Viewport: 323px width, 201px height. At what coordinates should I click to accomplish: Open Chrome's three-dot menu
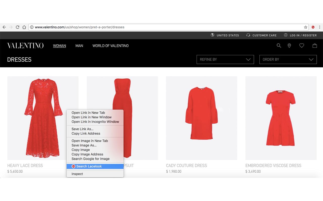(319, 27)
